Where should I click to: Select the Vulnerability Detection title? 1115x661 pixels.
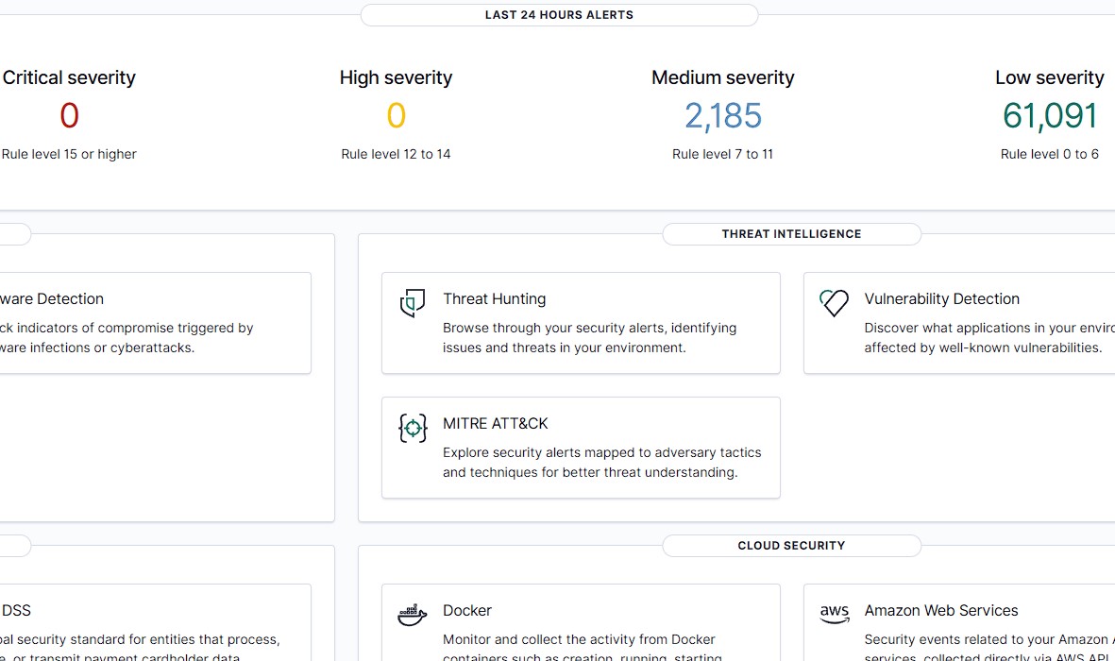941,299
